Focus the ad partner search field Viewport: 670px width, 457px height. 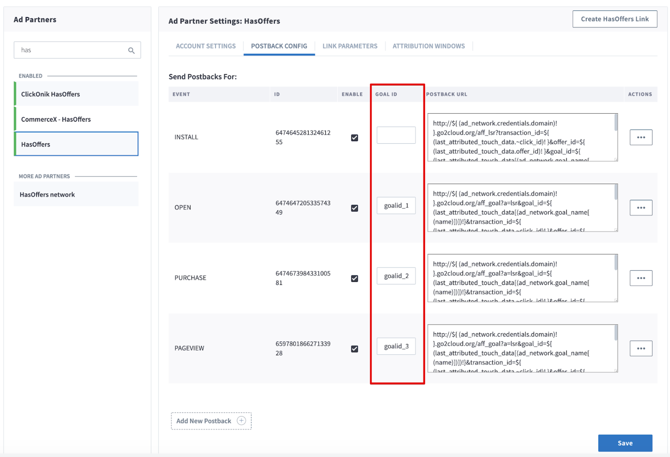tap(77, 50)
